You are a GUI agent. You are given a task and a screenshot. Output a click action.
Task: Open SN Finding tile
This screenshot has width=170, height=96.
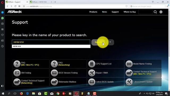pos(31,73)
